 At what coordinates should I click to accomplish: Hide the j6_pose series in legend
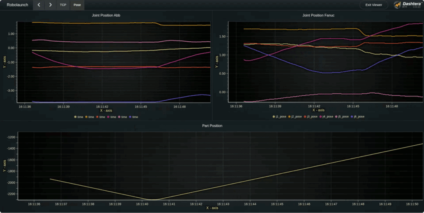click(x=357, y=117)
